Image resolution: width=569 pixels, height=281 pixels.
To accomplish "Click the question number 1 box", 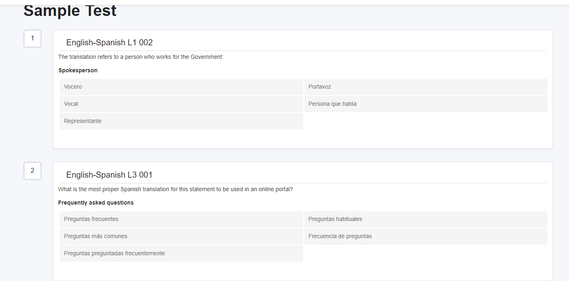I will (x=33, y=38).
